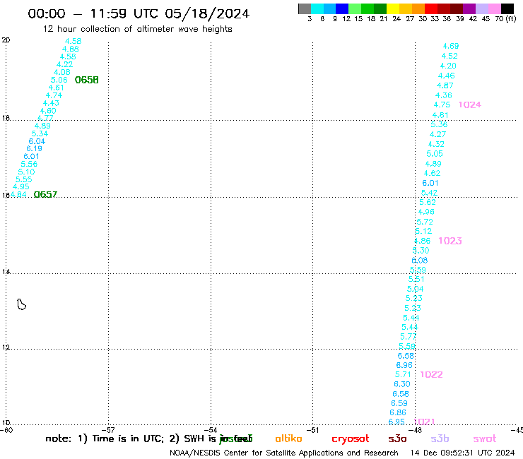The width and height of the screenshot is (523, 459).
Task: Click the green pass time label 0657
Action: click(x=46, y=194)
